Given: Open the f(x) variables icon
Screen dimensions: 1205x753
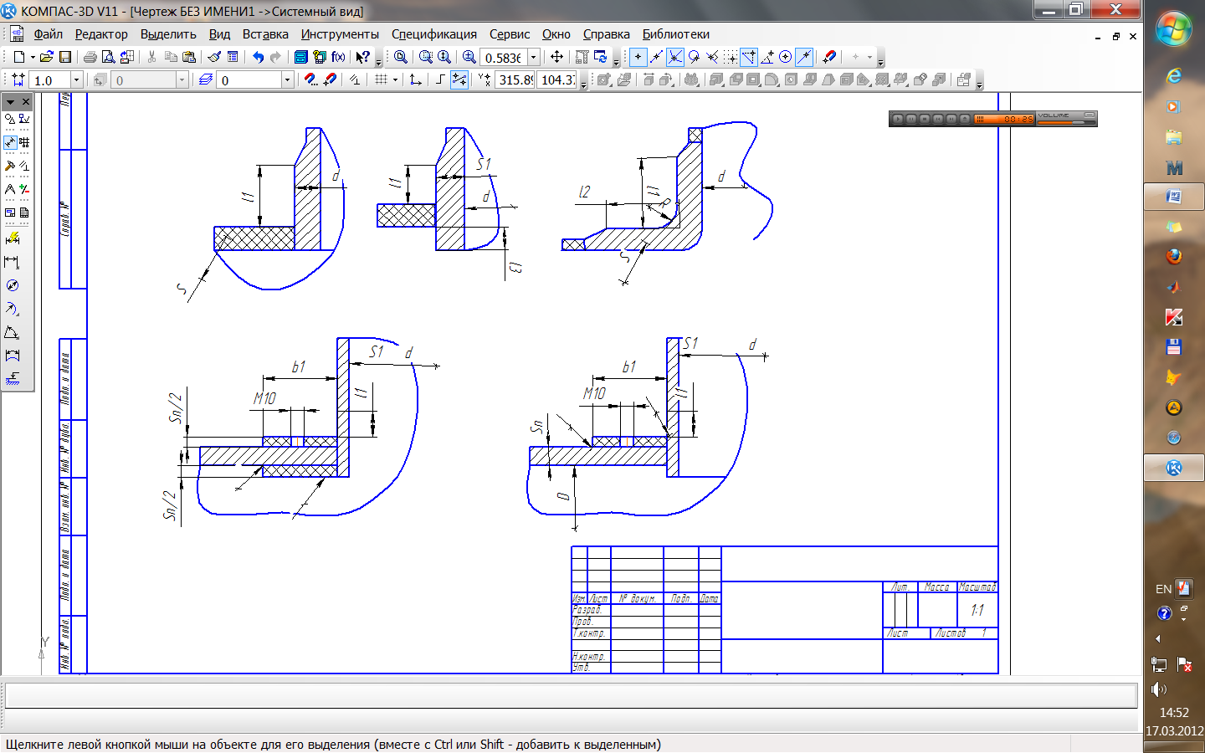Looking at the screenshot, I should click(338, 57).
